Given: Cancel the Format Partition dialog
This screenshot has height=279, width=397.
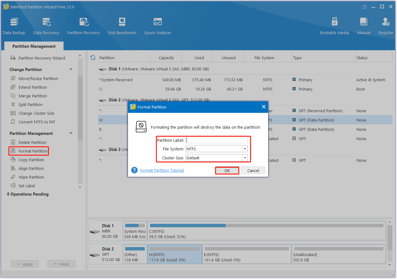Looking at the screenshot, I should click(x=253, y=170).
